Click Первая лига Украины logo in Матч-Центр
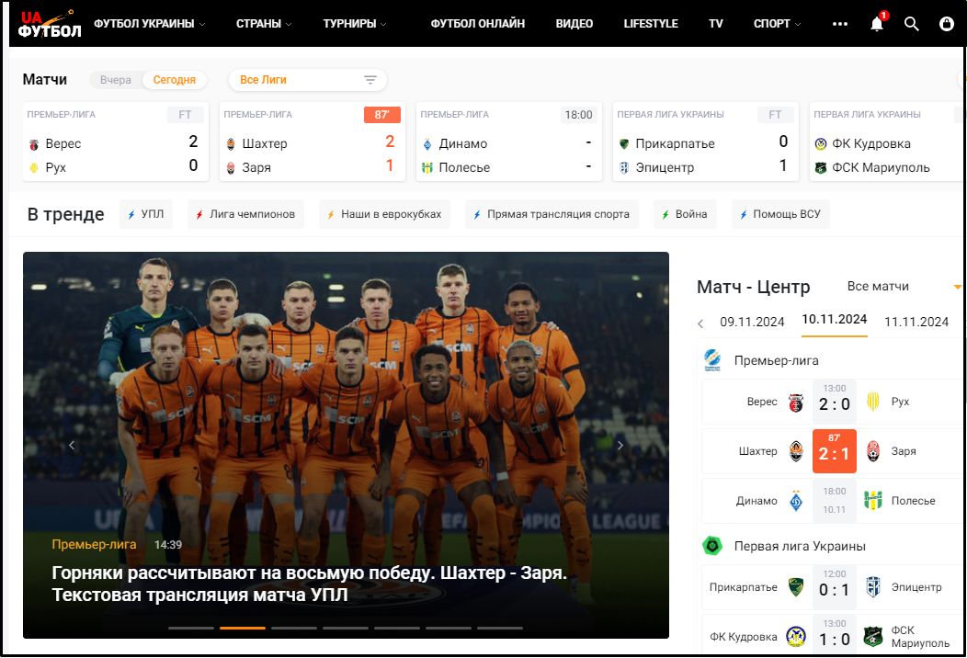 (x=712, y=546)
